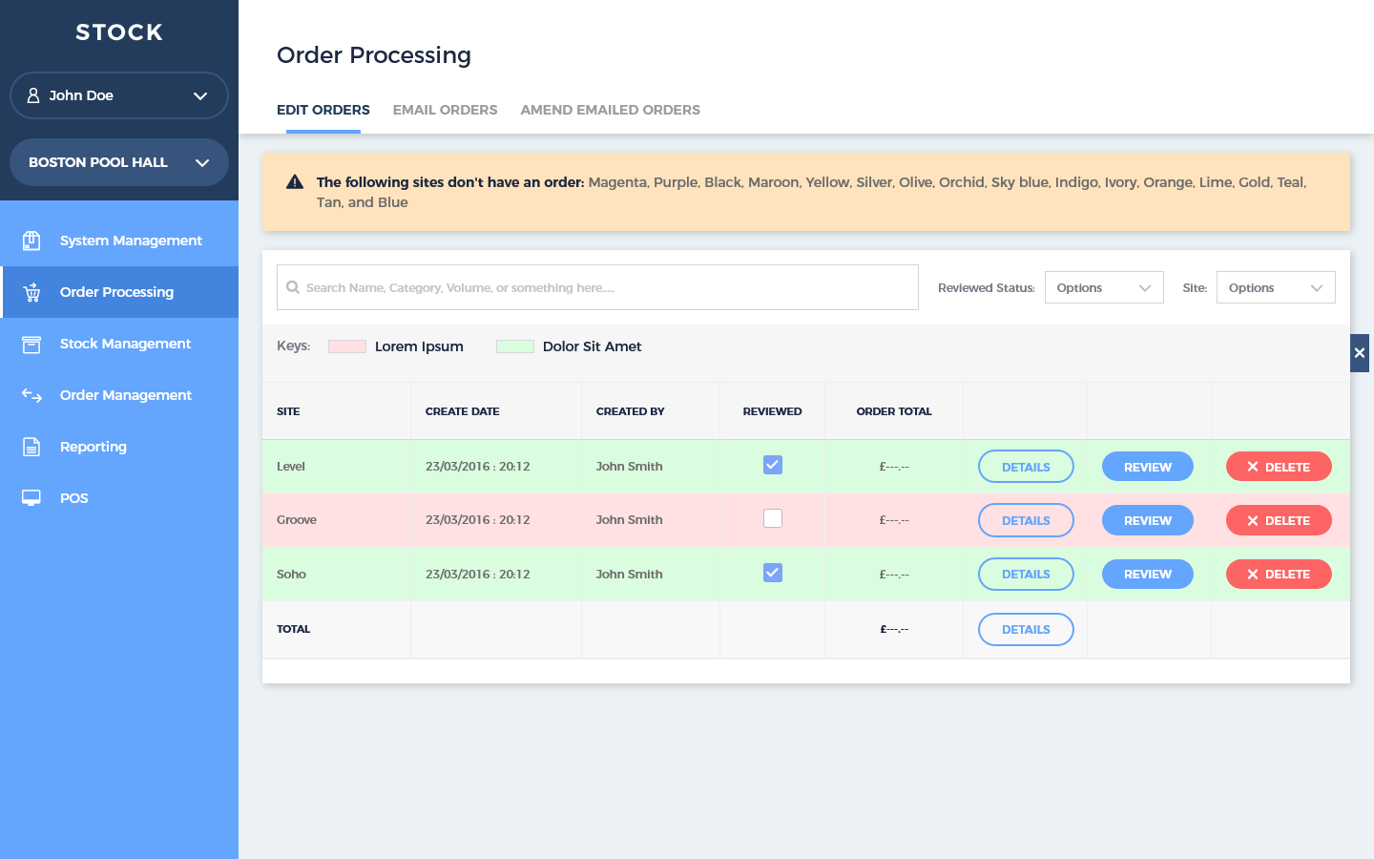Uncheck the Reviewed checkbox for Soho

(x=773, y=573)
